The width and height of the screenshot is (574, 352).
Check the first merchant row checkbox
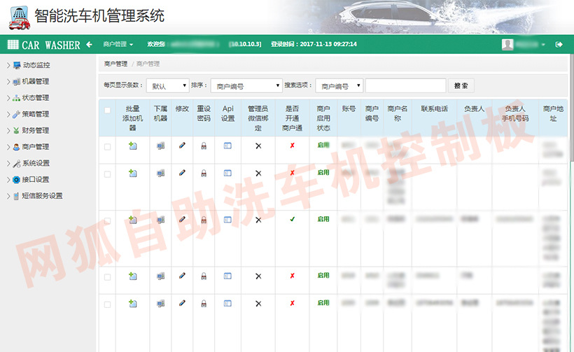point(107,146)
